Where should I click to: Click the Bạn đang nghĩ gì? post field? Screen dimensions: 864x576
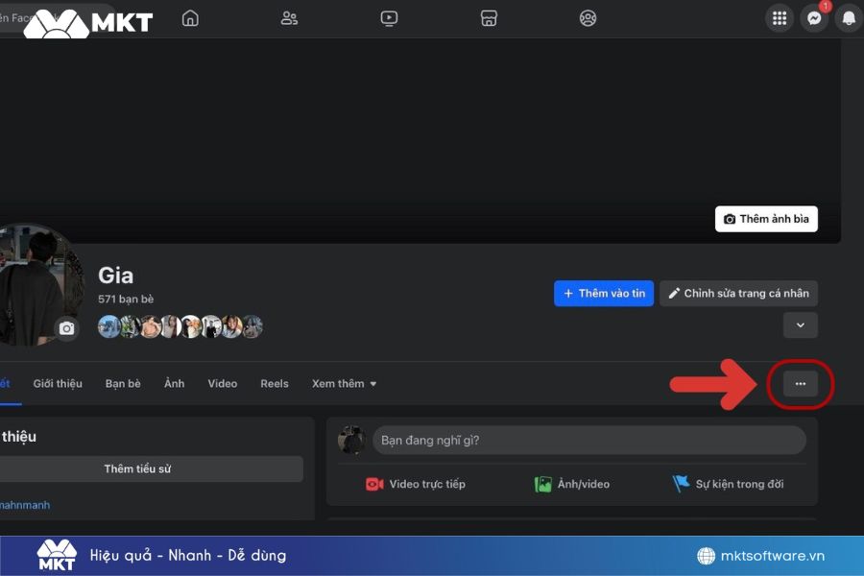(x=588, y=441)
